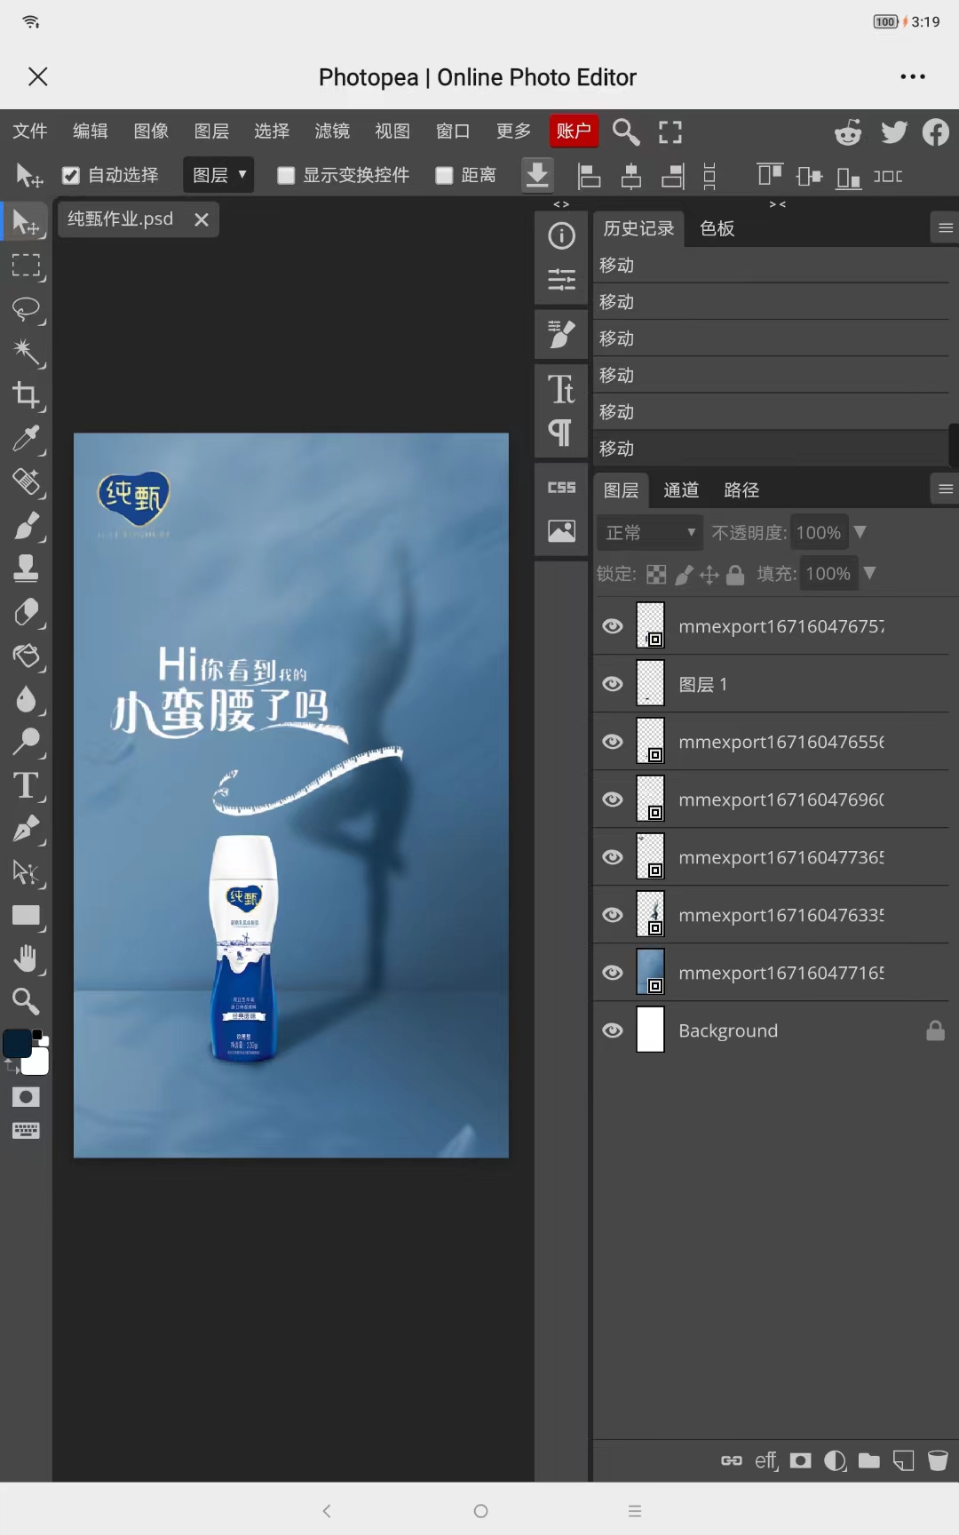The height and width of the screenshot is (1535, 959).
Task: Select the Zoom tool in left toolbar
Action: tap(26, 1001)
